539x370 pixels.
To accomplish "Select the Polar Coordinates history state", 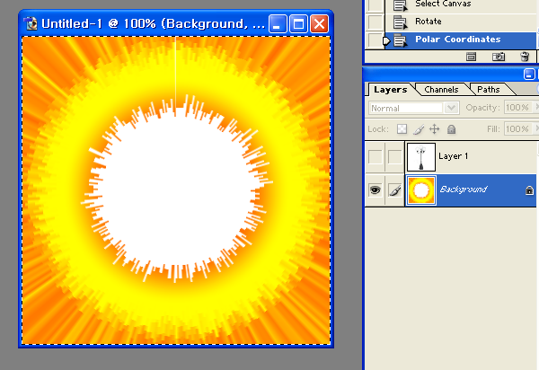I will coord(460,40).
